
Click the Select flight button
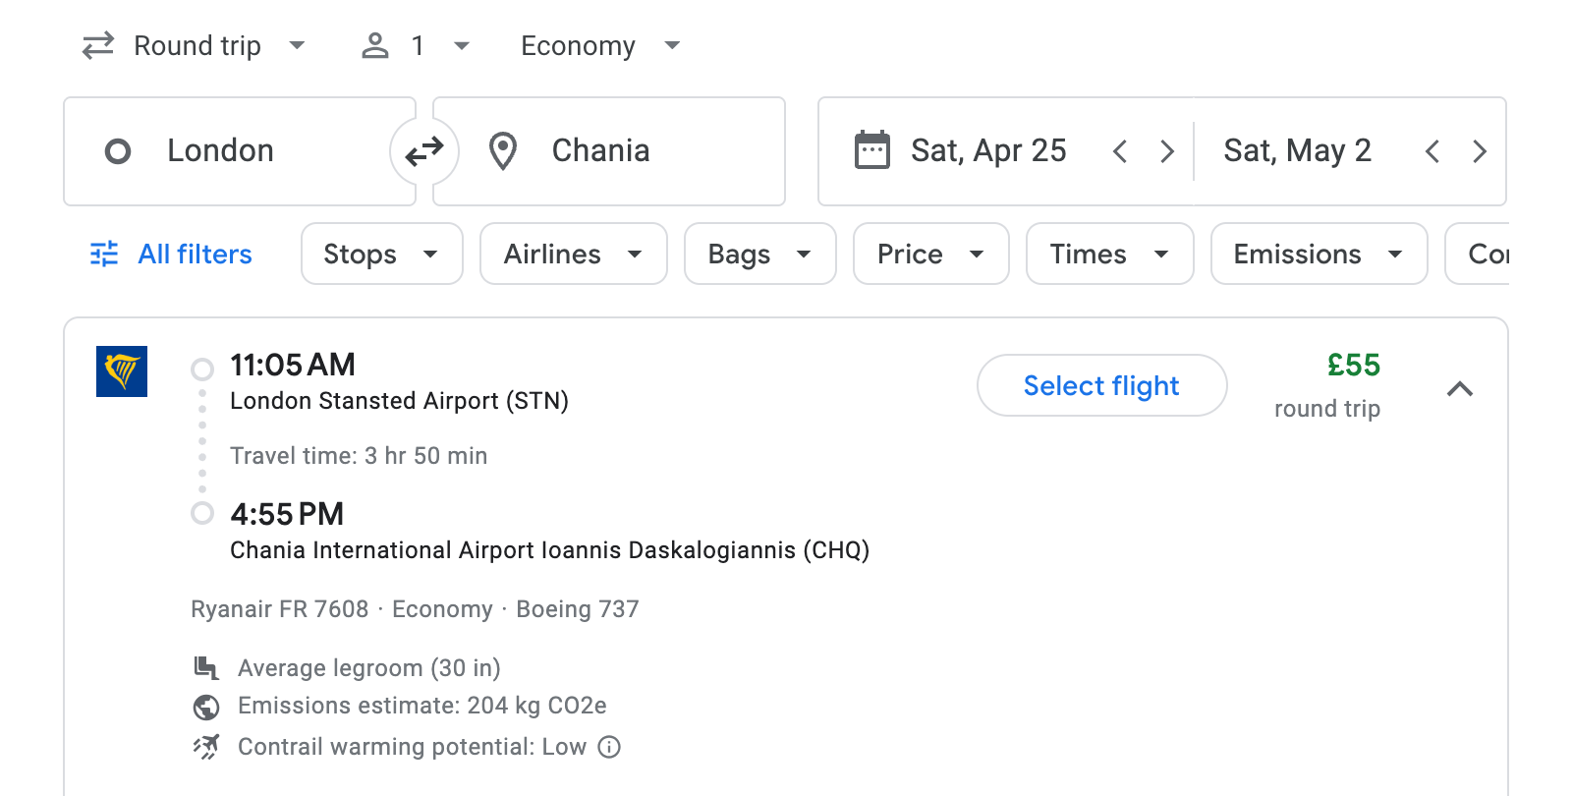(x=1101, y=385)
